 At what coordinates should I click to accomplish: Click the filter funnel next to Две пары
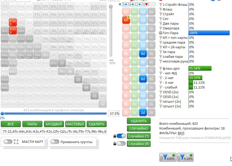pyautogui.click(x=161, y=24)
